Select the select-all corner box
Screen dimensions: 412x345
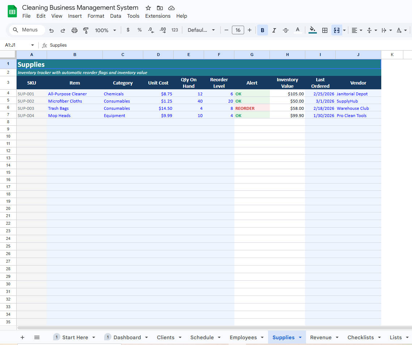click(8, 54)
